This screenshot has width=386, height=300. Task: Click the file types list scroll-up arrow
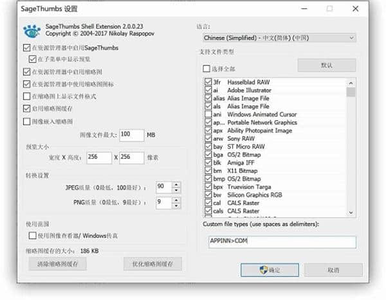tap(351, 83)
